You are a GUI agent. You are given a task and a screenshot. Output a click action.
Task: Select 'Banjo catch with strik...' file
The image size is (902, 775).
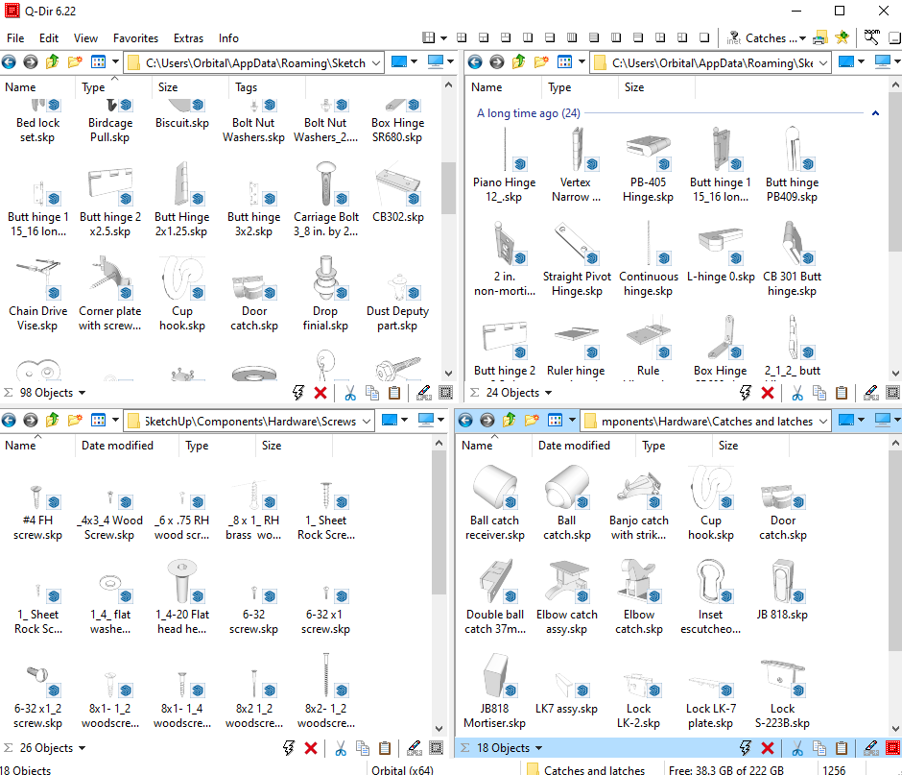tap(638, 502)
